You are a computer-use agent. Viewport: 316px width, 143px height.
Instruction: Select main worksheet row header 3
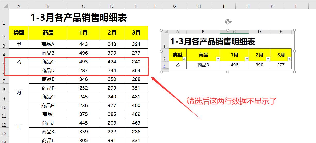click(4, 44)
